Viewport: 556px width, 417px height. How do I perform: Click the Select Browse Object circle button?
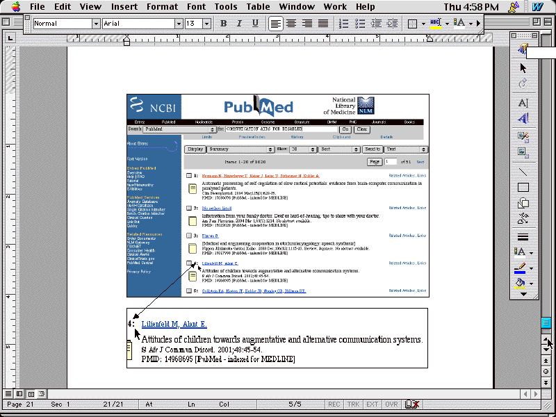tap(546, 371)
